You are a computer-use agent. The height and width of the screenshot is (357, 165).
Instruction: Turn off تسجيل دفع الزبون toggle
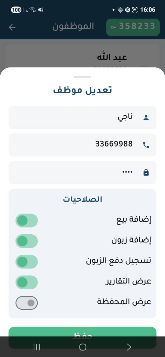point(27,261)
